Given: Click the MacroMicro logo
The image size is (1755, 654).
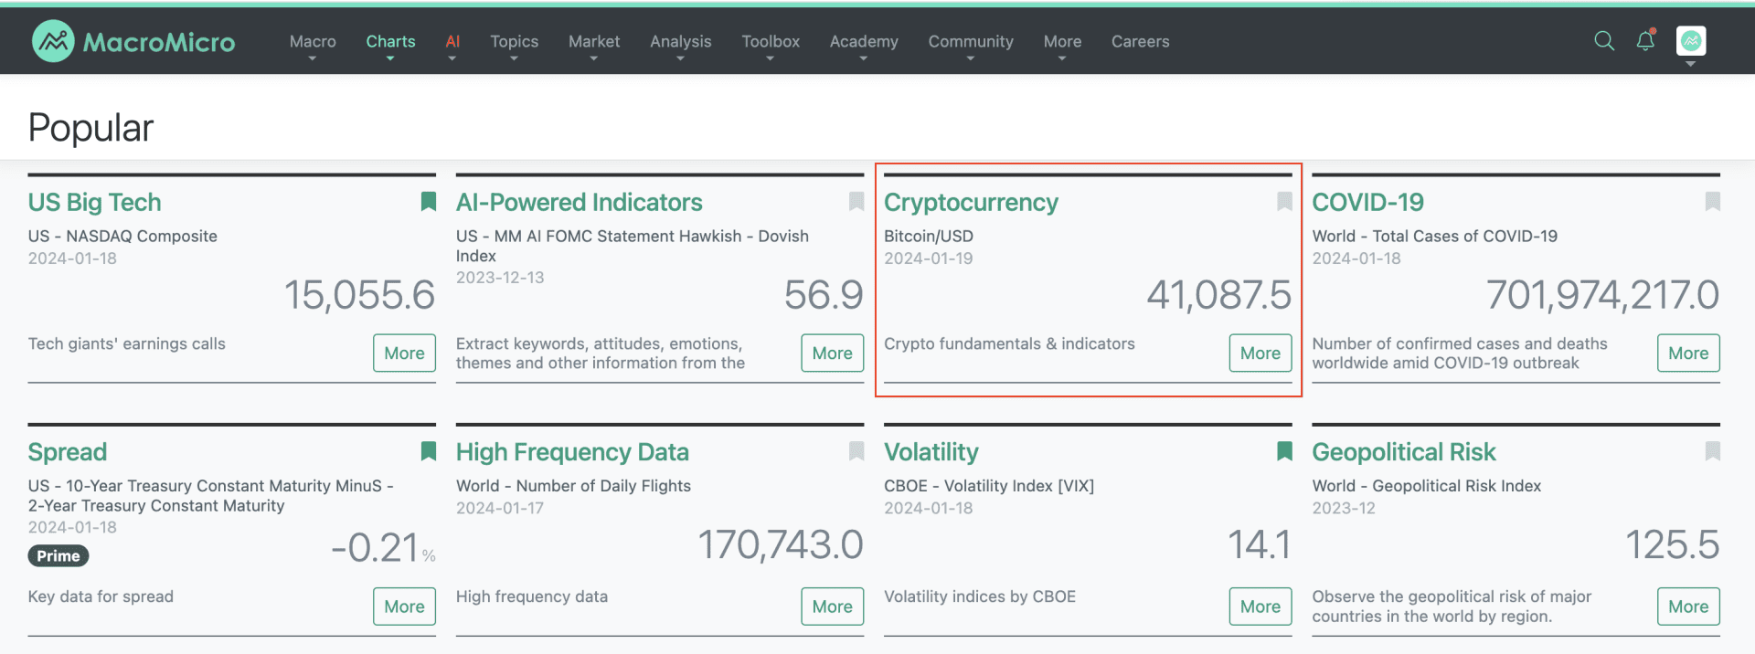Looking at the screenshot, I should [133, 41].
